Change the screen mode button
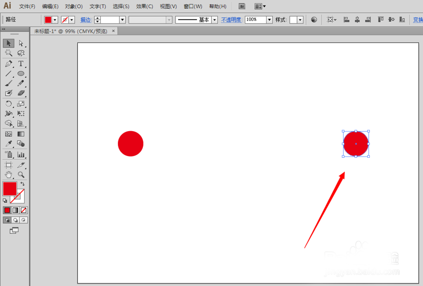Viewport: 423px width, 286px height. [x=14, y=231]
